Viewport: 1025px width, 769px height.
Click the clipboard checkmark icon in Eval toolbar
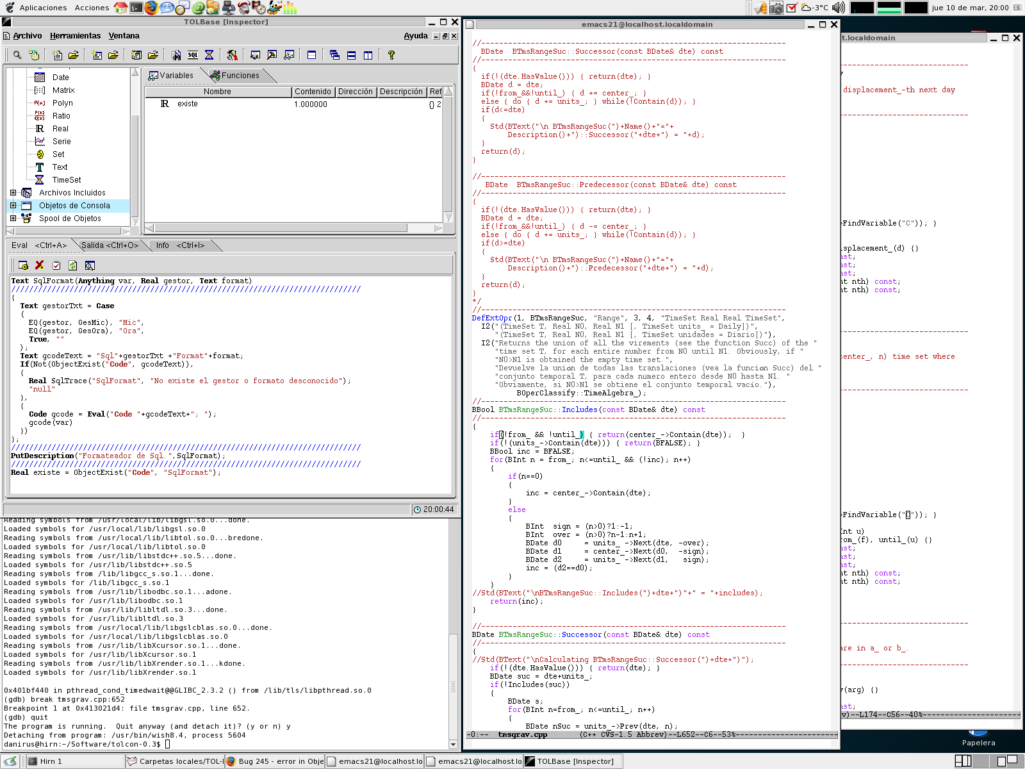(56, 265)
